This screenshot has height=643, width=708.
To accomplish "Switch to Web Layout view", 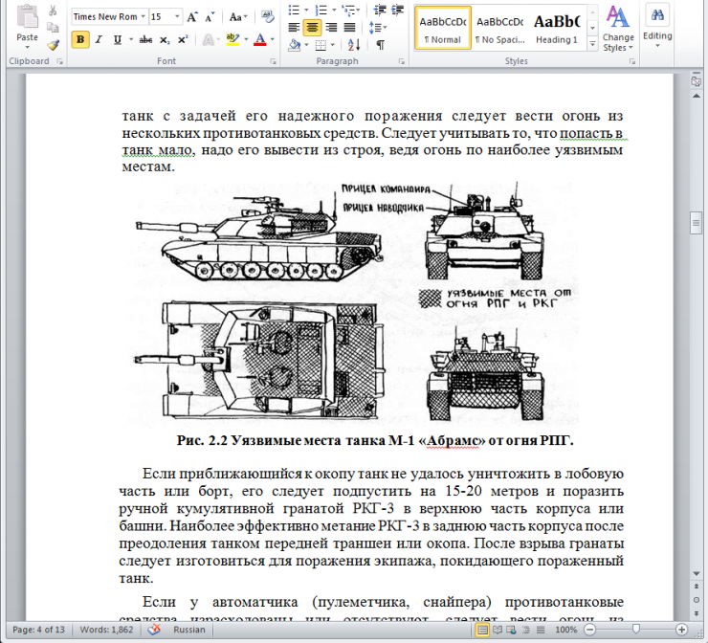I will 512,630.
